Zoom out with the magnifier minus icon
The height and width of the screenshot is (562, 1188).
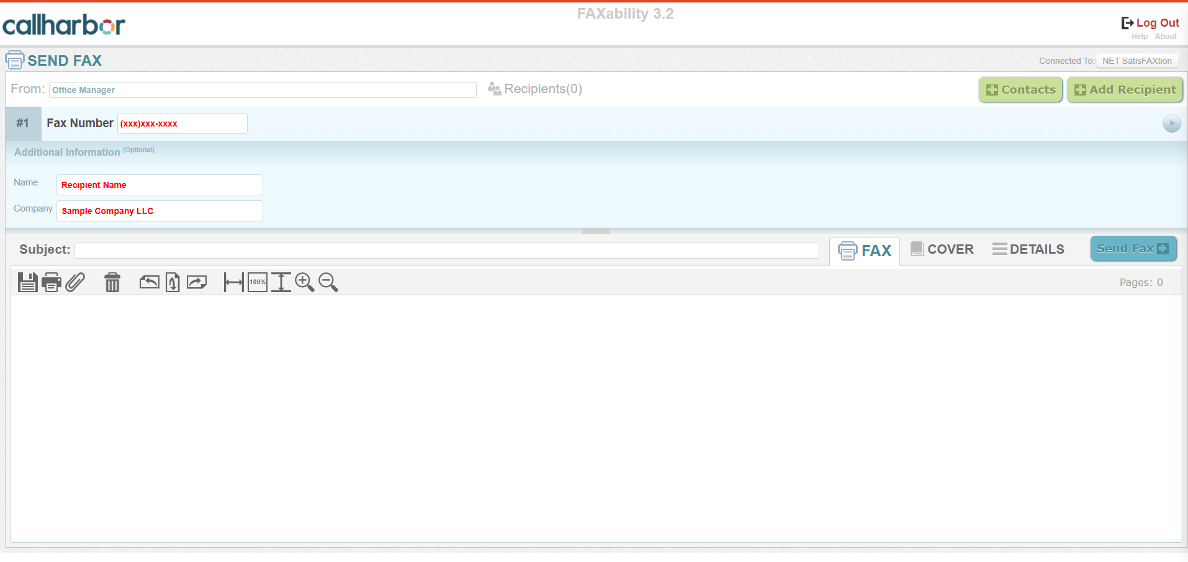[x=328, y=282]
